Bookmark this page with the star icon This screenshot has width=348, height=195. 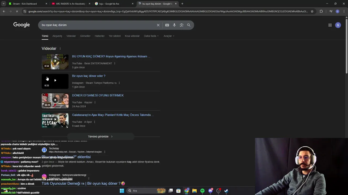312,11
